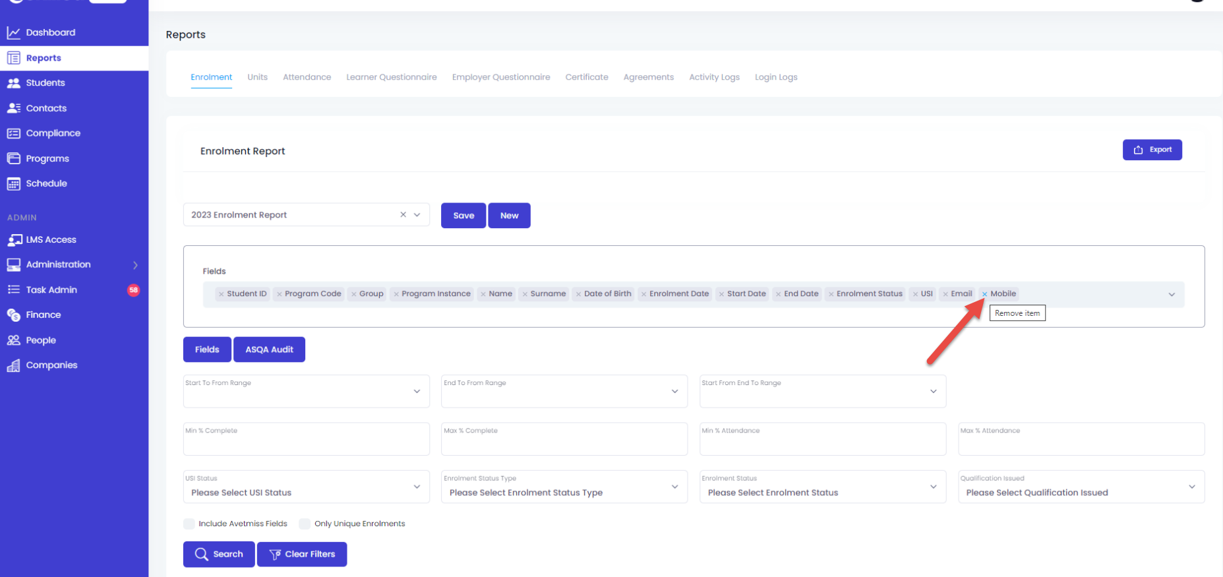This screenshot has height=577, width=1223.
Task: Click into the Min % Complete field
Action: [306, 442]
